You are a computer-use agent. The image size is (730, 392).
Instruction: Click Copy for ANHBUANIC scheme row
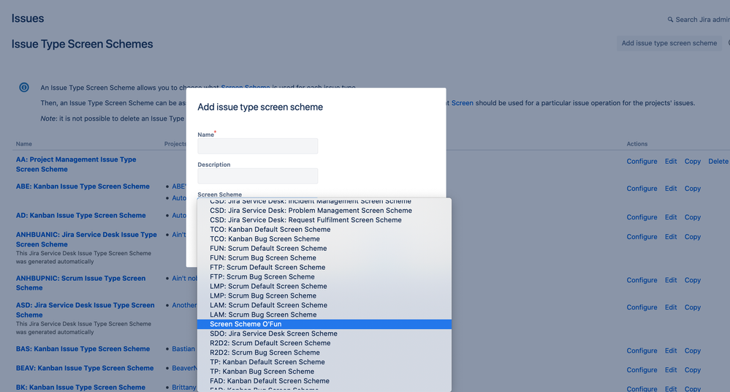tap(692, 237)
